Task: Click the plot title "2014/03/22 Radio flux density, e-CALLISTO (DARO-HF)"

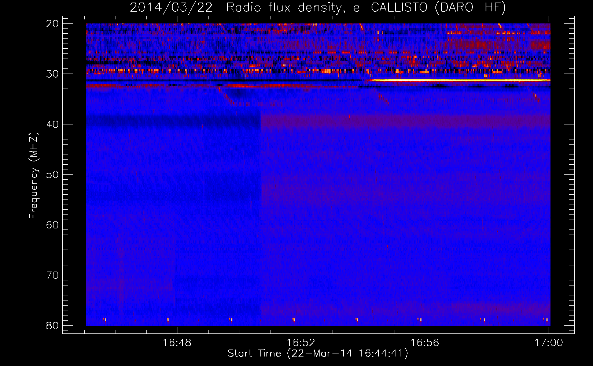Action: (x=318, y=7)
